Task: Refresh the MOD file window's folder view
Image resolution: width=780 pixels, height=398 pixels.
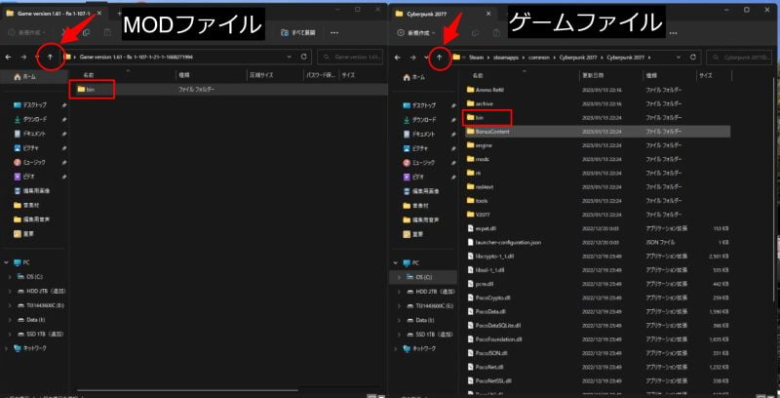Action: [x=304, y=58]
